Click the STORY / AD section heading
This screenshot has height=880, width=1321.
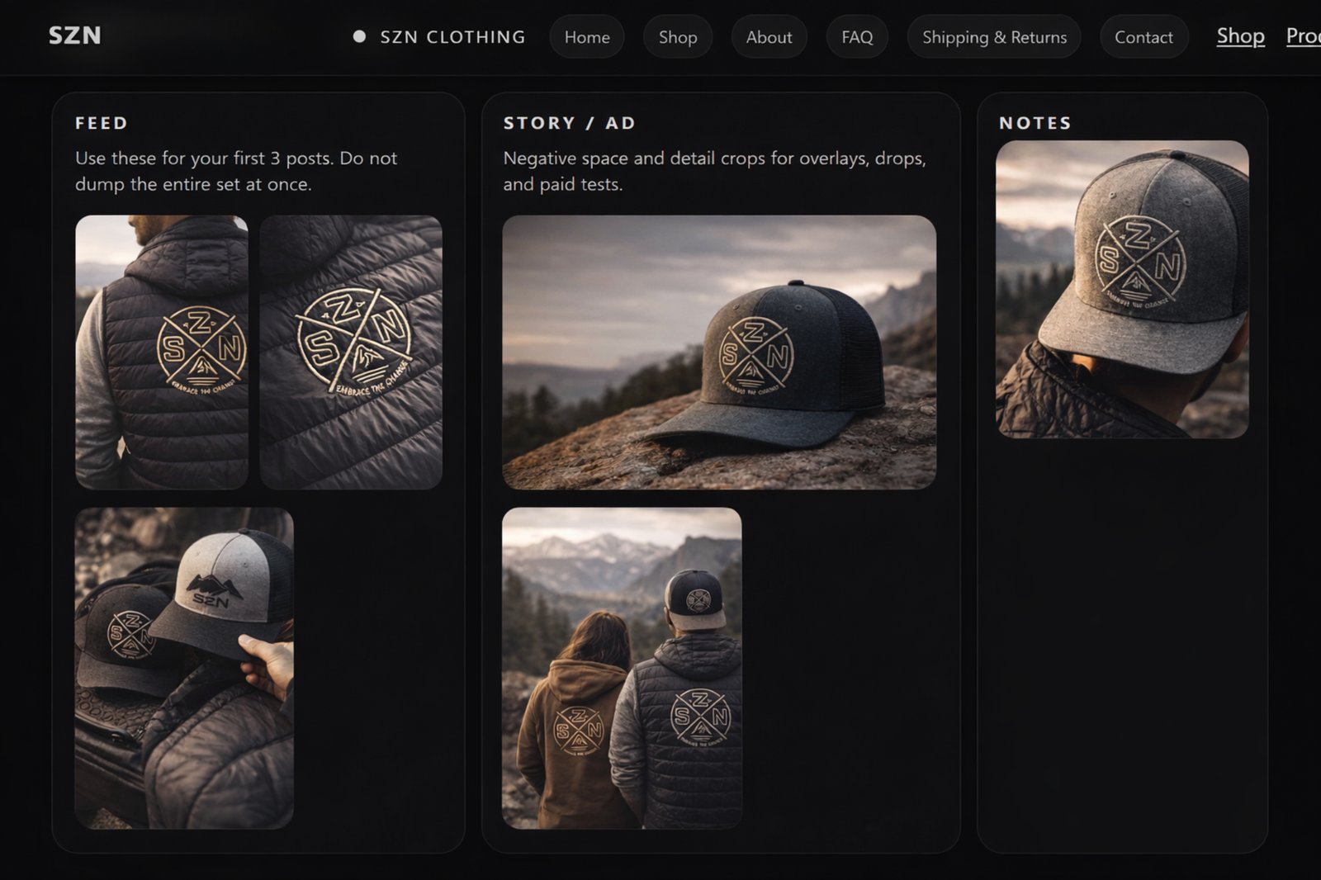point(569,123)
